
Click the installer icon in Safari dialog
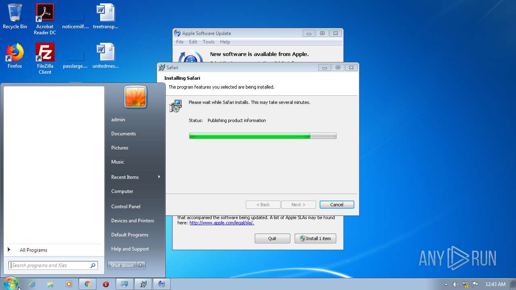[x=176, y=106]
